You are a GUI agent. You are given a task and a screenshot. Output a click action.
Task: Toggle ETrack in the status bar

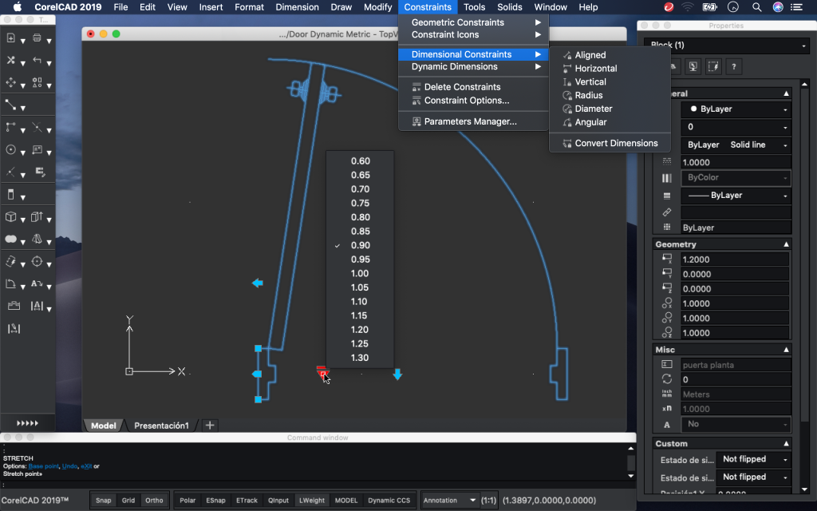[247, 500]
